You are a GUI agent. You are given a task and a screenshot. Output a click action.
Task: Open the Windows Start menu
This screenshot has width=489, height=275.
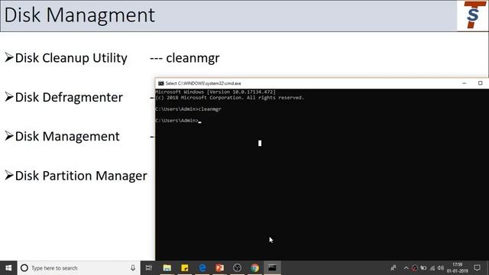pyautogui.click(x=8, y=268)
